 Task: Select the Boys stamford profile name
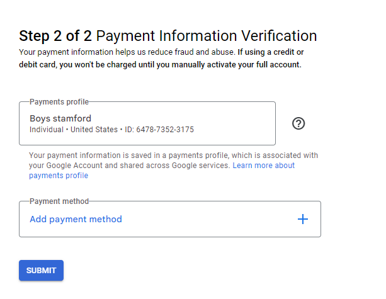point(60,118)
